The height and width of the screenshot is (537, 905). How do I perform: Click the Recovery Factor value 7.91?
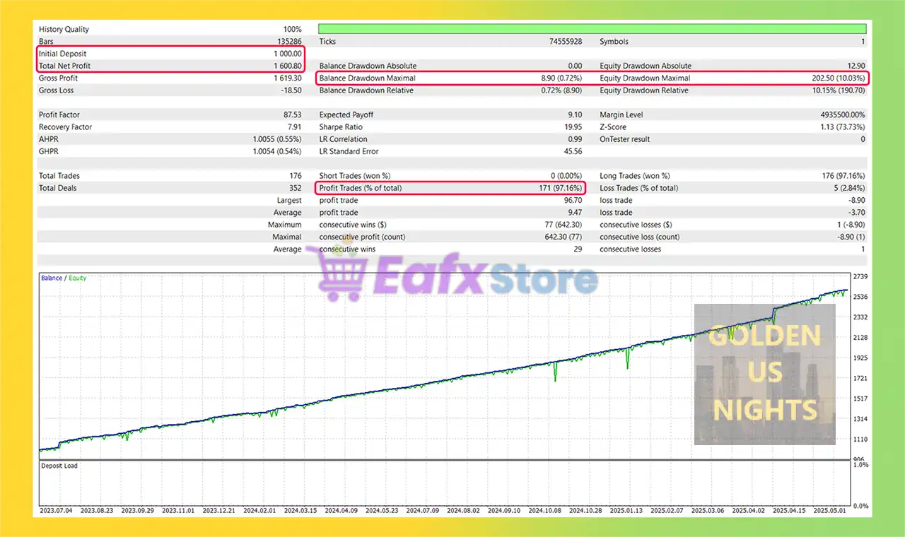tap(295, 127)
